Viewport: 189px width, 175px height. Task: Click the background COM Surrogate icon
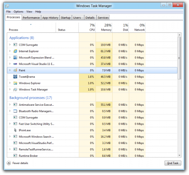[15, 117]
